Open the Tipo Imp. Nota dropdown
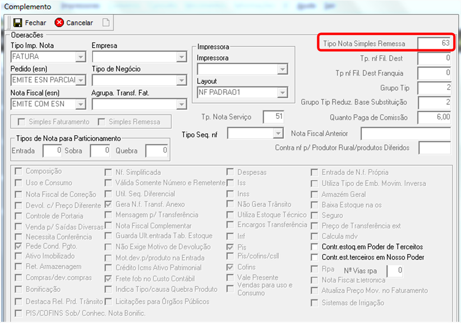Image resolution: width=461 pixels, height=323 pixels. tap(80, 57)
